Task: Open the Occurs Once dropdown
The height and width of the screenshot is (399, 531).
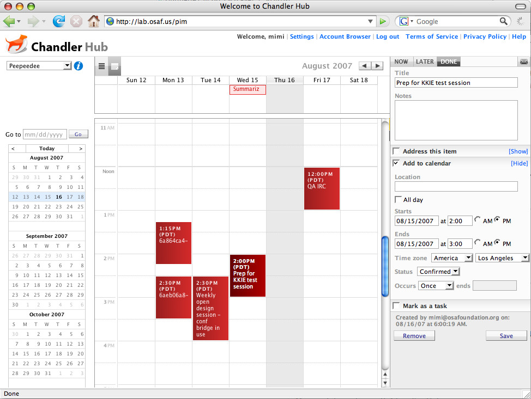Action: [436, 286]
